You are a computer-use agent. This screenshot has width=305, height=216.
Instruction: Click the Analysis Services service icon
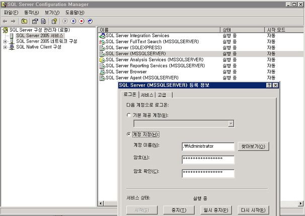click(102, 60)
